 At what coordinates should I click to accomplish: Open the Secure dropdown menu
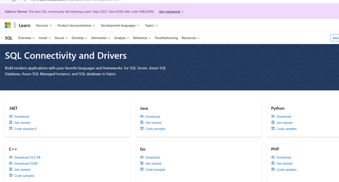click(x=61, y=38)
